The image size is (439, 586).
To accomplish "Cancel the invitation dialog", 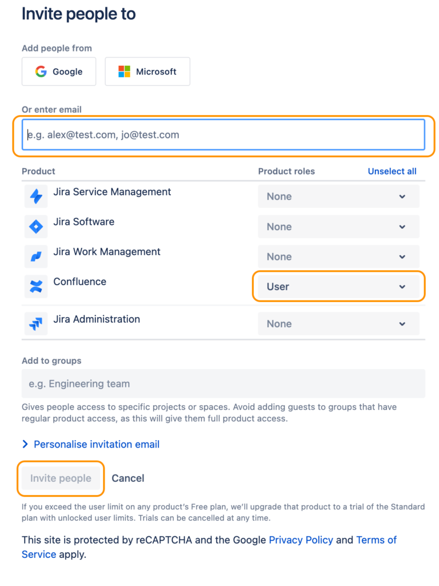I will coord(127,478).
